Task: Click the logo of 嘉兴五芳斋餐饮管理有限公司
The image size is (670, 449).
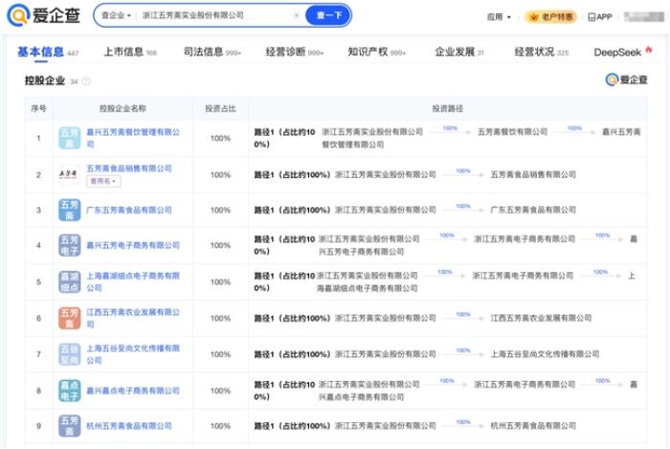Action: 69,138
